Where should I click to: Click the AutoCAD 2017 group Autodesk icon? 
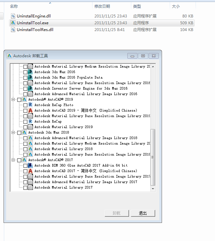[24, 160]
